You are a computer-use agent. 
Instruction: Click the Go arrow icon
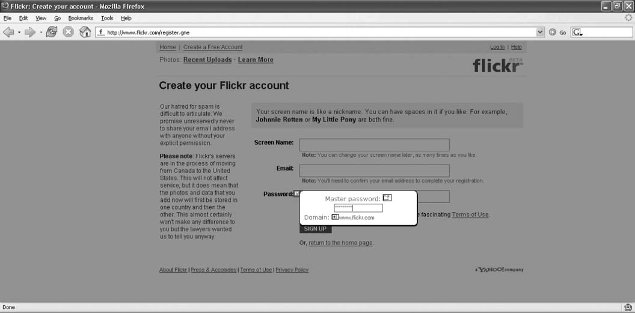552,32
